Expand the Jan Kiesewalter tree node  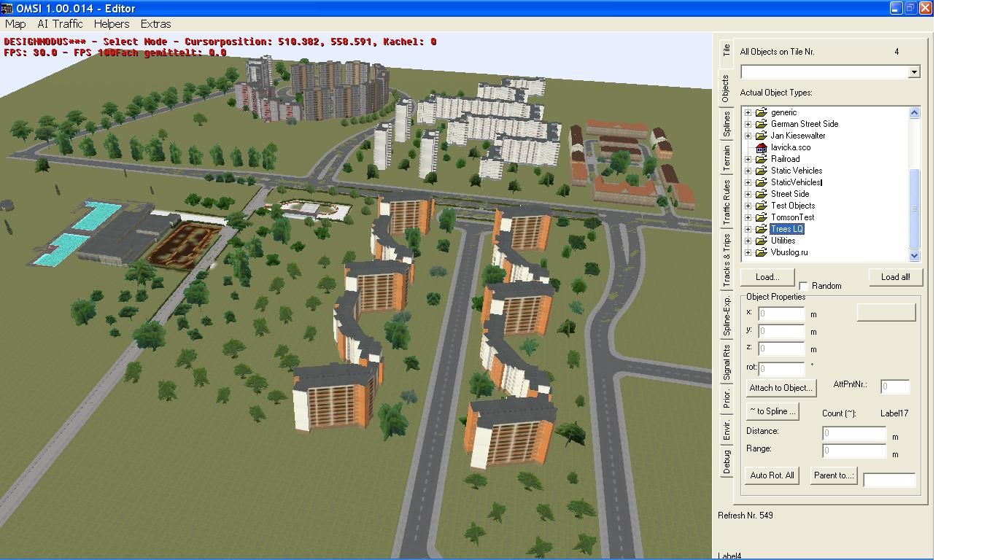click(748, 136)
